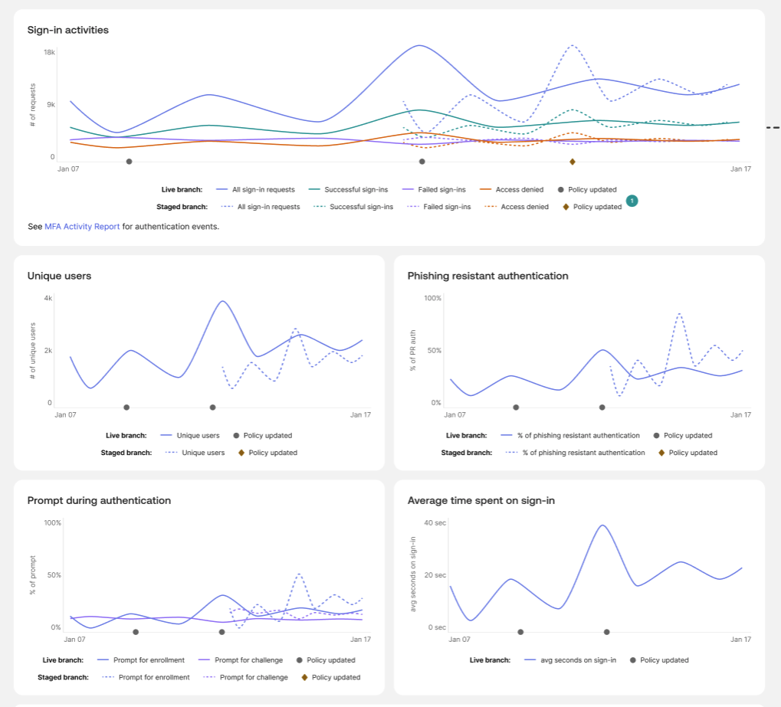This screenshot has height=707, width=781.
Task: Toggle Staged Policy updated diamond legend in Sign-in activities
Action: (592, 207)
